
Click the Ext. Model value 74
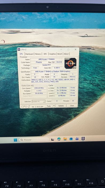point(54,77)
